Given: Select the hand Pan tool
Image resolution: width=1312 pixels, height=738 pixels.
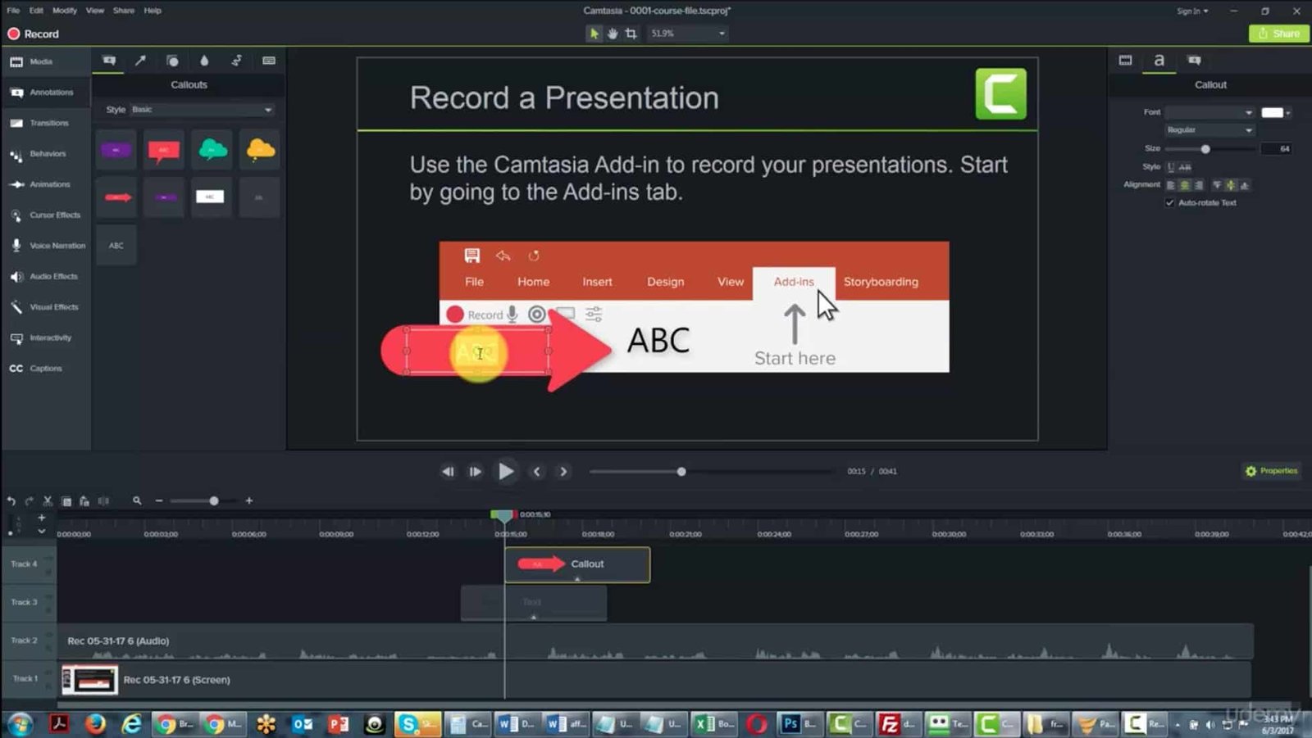Looking at the screenshot, I should 613,34.
